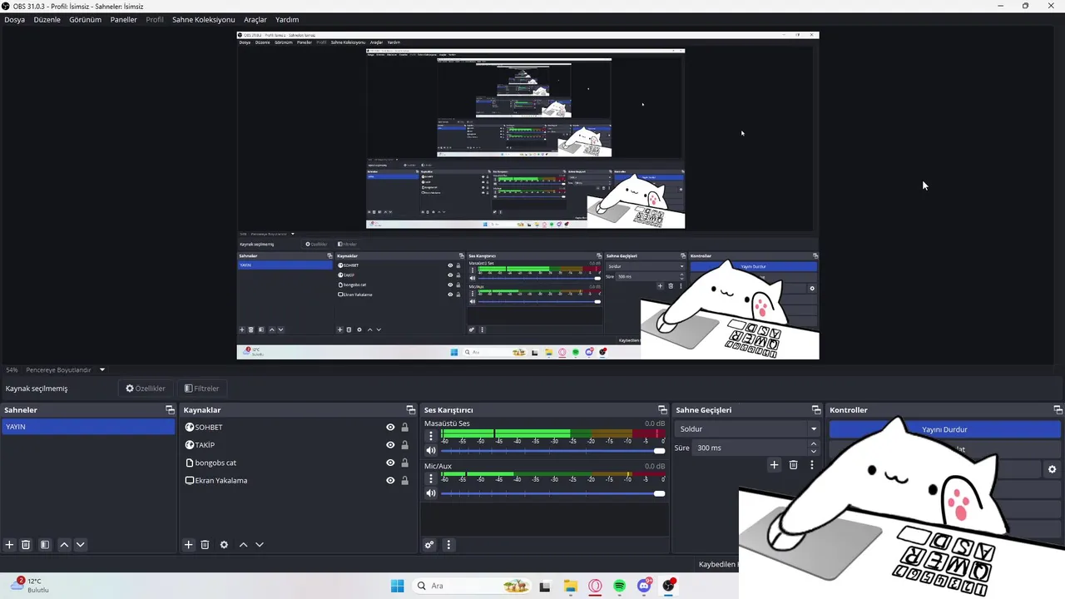
Task: Remove selected scene with the Sahneler trash icon
Action: coord(26,545)
